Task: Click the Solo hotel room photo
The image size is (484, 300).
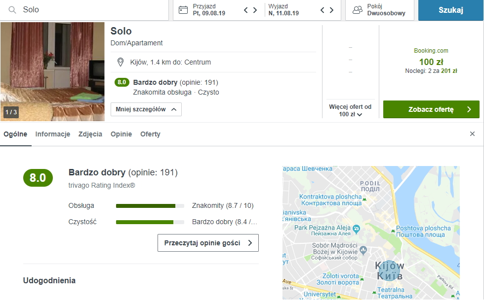Action: [x=52, y=71]
